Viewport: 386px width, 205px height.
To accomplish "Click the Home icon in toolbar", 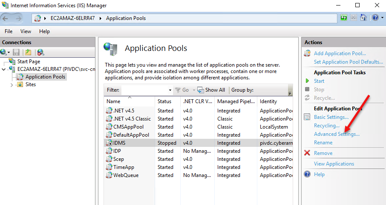I will (x=363, y=18).
